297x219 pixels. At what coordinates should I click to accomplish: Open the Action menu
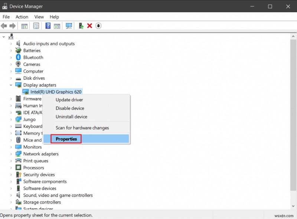[x=22, y=17]
